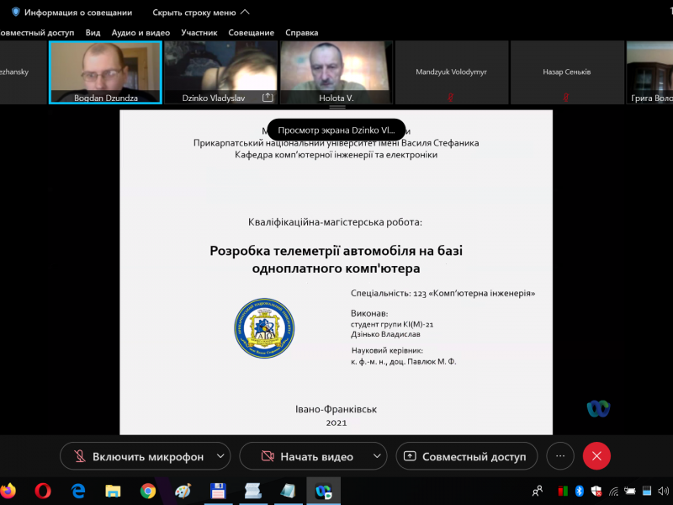Image resolution: width=673 pixels, height=505 pixels.
Task: Select Bogdan Dzundza video thumbnail
Action: coord(105,72)
